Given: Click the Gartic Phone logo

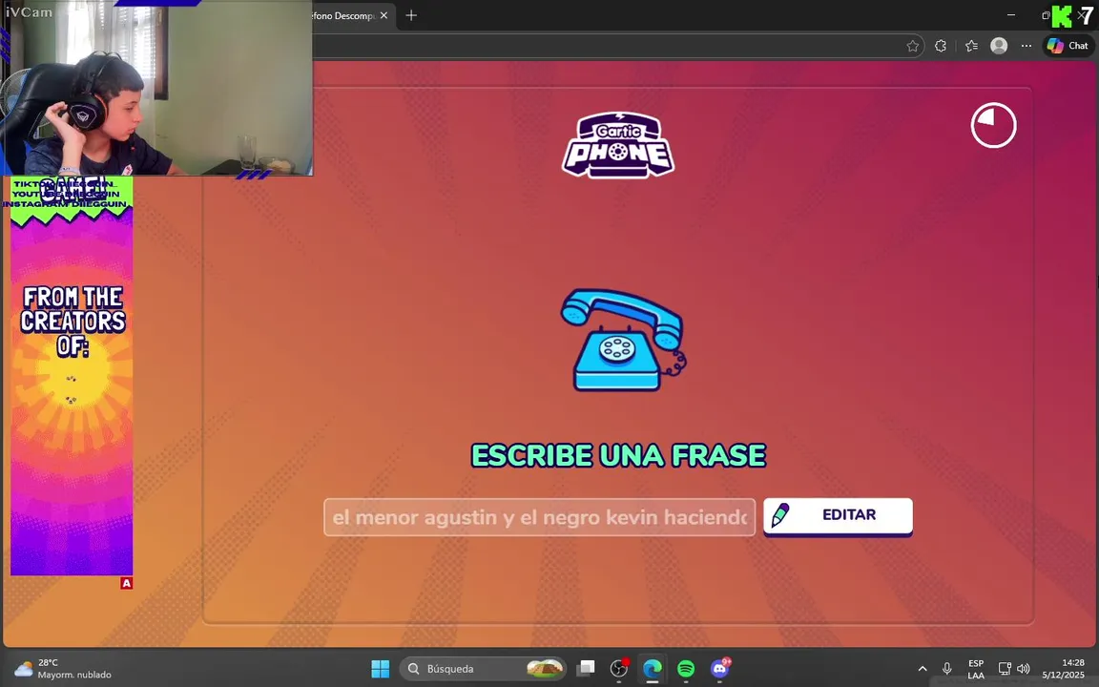Looking at the screenshot, I should tap(617, 145).
